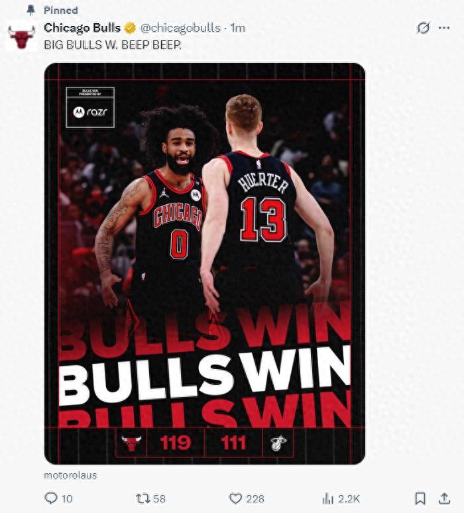This screenshot has width=464, height=513.
Task: Click the reply comment icon
Action: click(x=51, y=498)
